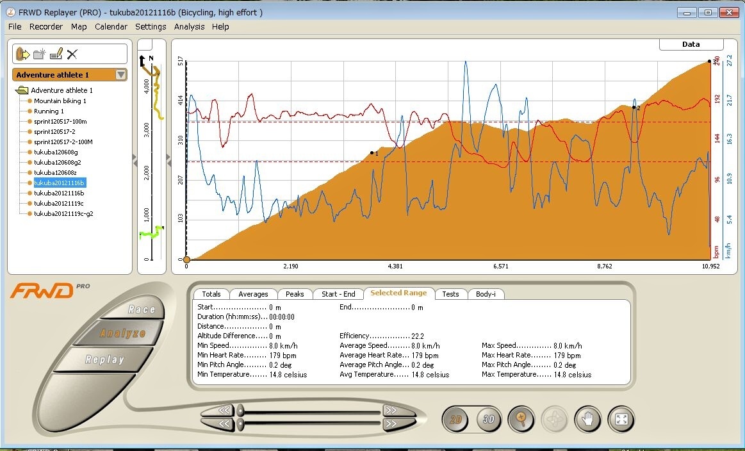This screenshot has width=745, height=451.
Task: Click the delete X icon in tree toolbar
Action: click(72, 54)
